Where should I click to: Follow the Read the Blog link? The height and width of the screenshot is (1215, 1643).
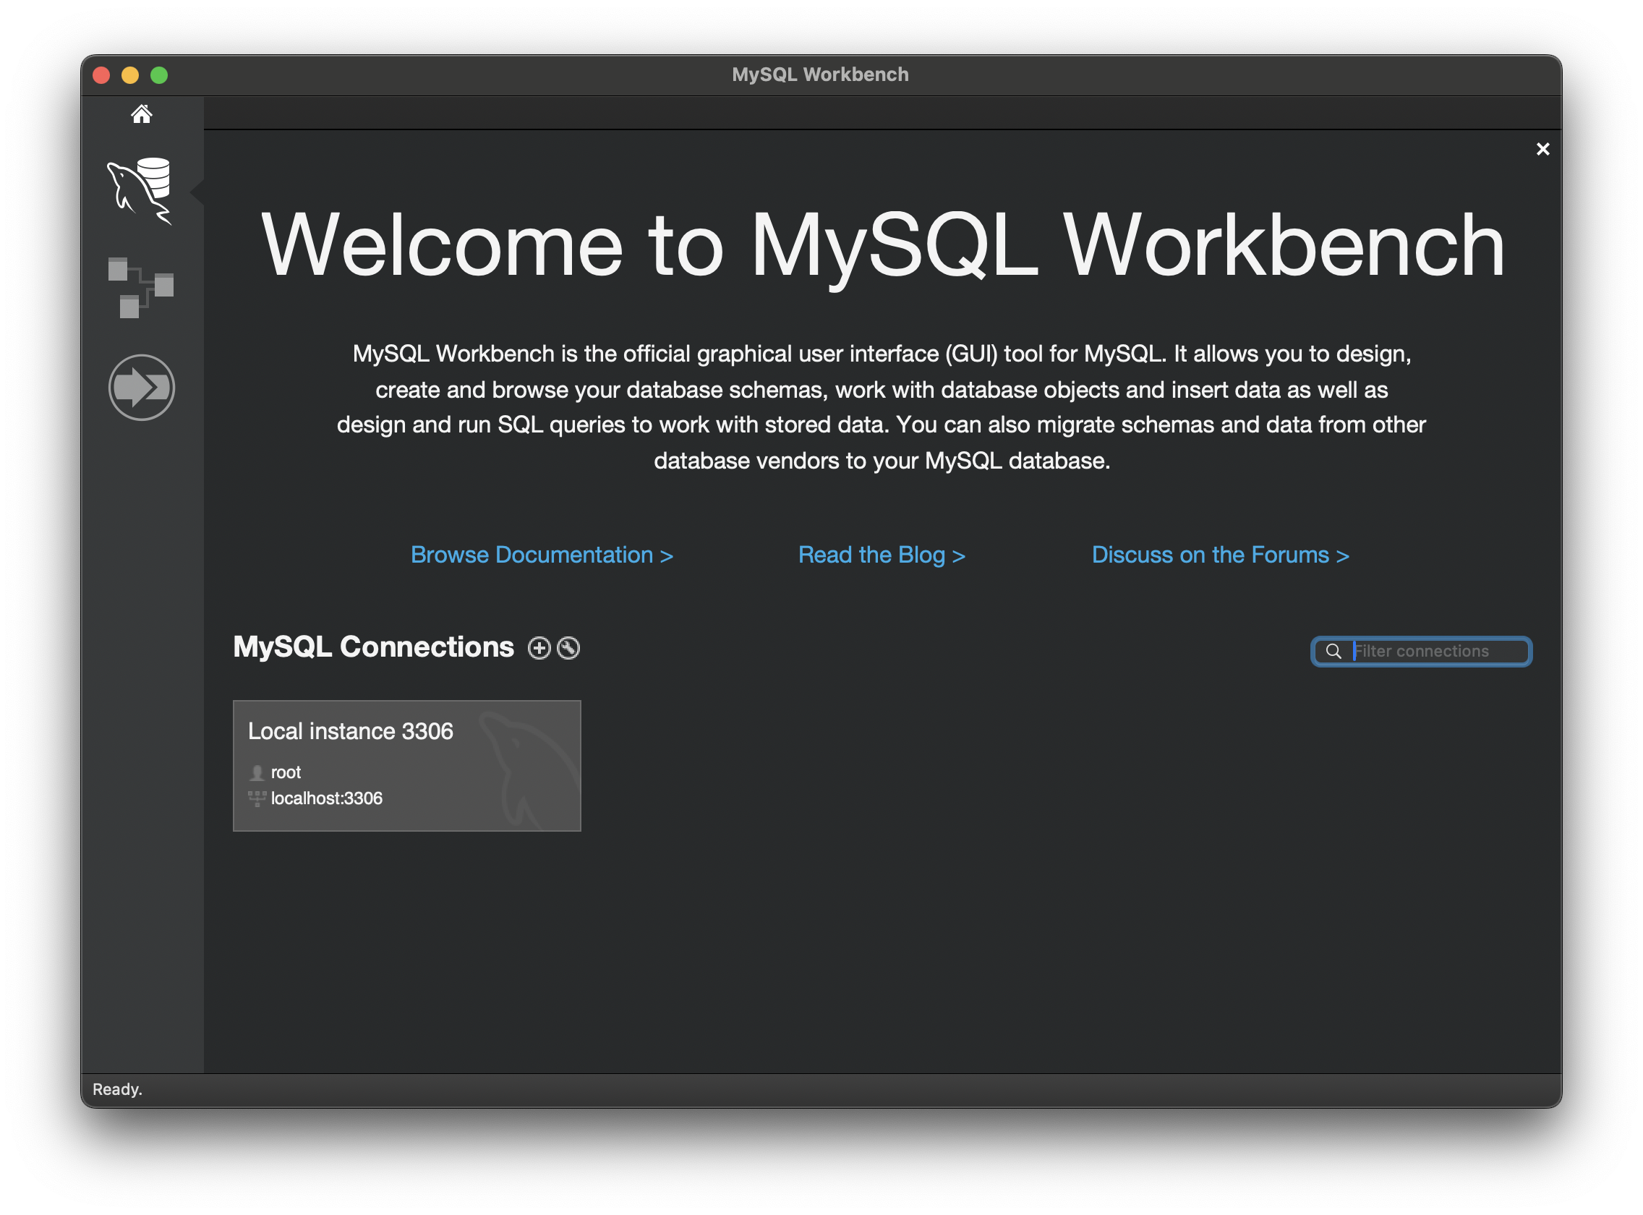tap(882, 555)
